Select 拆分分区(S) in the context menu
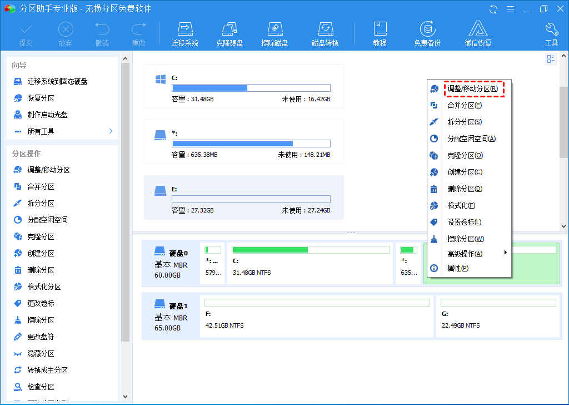 (469, 122)
